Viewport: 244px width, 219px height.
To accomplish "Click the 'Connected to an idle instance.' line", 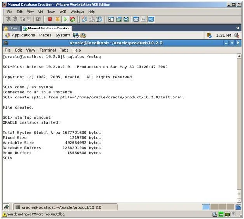I will coord(38,92).
